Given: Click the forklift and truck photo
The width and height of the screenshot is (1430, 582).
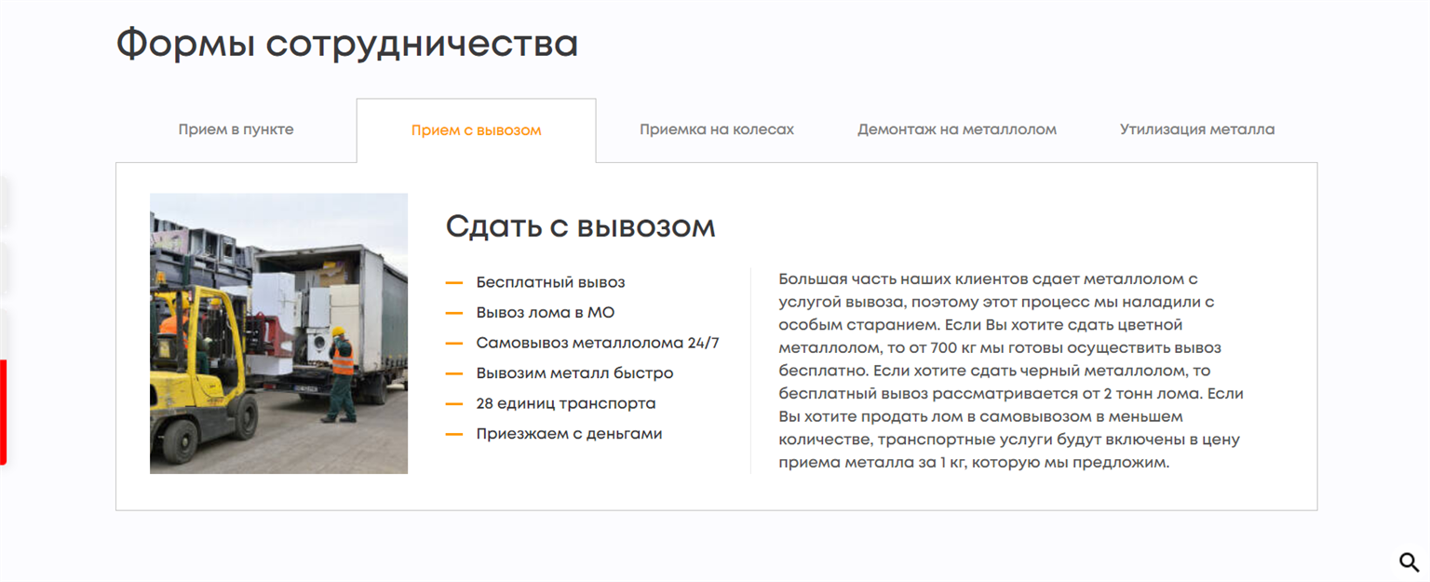Looking at the screenshot, I should point(278,333).
